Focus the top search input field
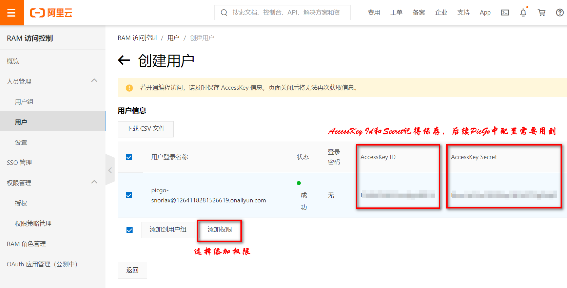This screenshot has width=567, height=288. click(x=282, y=13)
